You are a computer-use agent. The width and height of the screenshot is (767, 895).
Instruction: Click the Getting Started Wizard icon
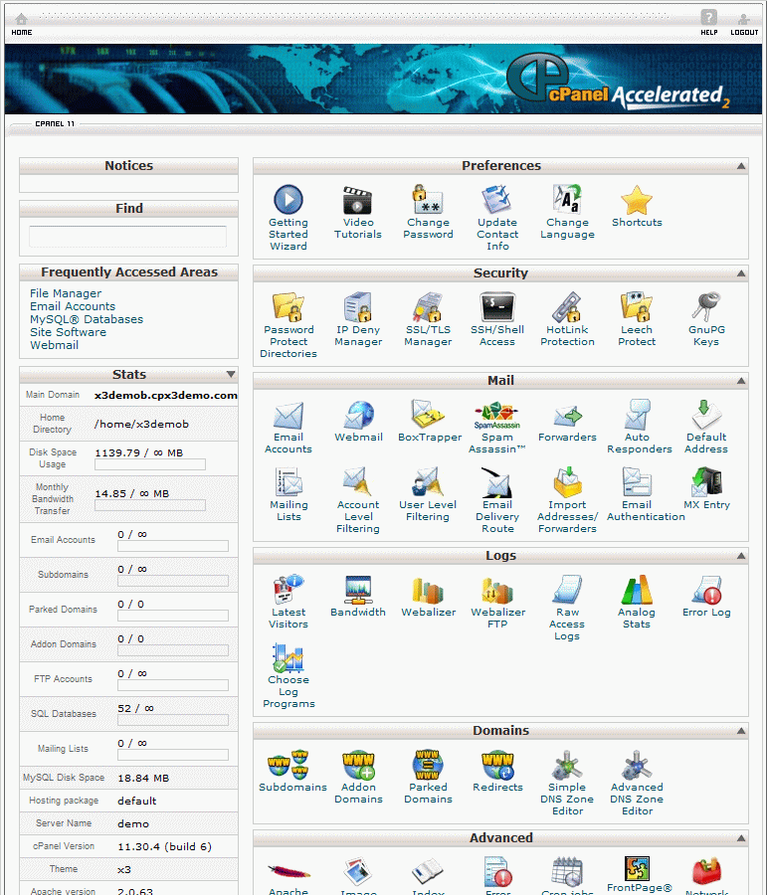point(288,201)
